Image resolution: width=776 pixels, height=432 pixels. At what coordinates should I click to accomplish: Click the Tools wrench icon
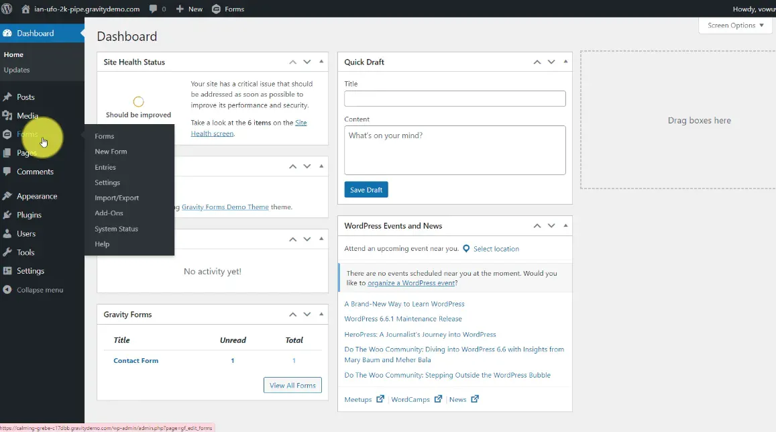coord(7,253)
